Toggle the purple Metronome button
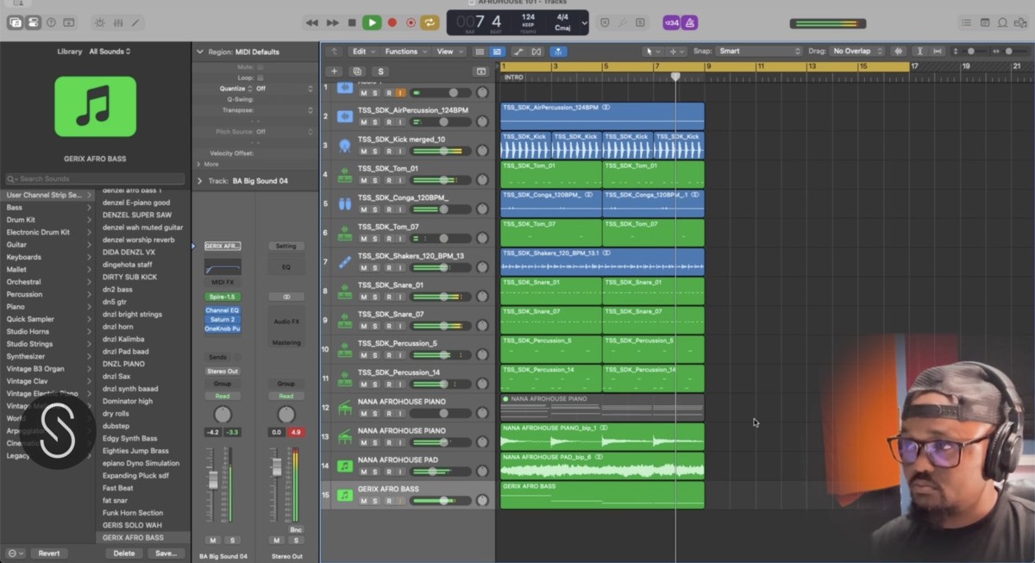 coord(689,22)
